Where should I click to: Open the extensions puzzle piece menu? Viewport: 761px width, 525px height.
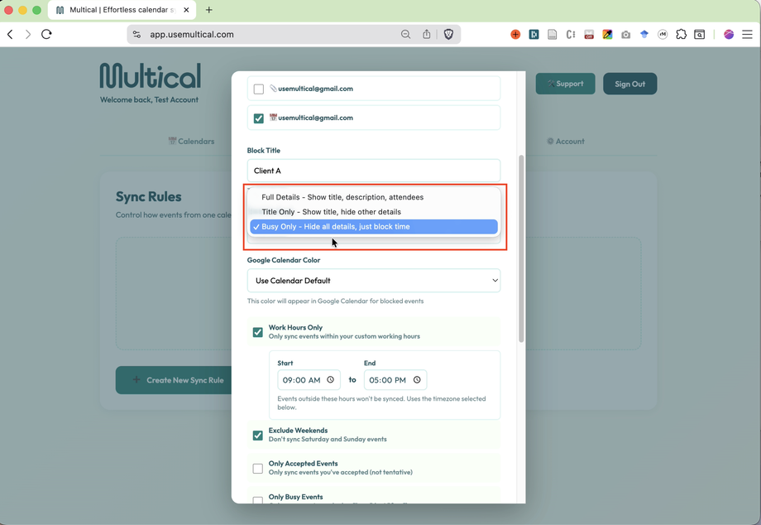coord(681,35)
